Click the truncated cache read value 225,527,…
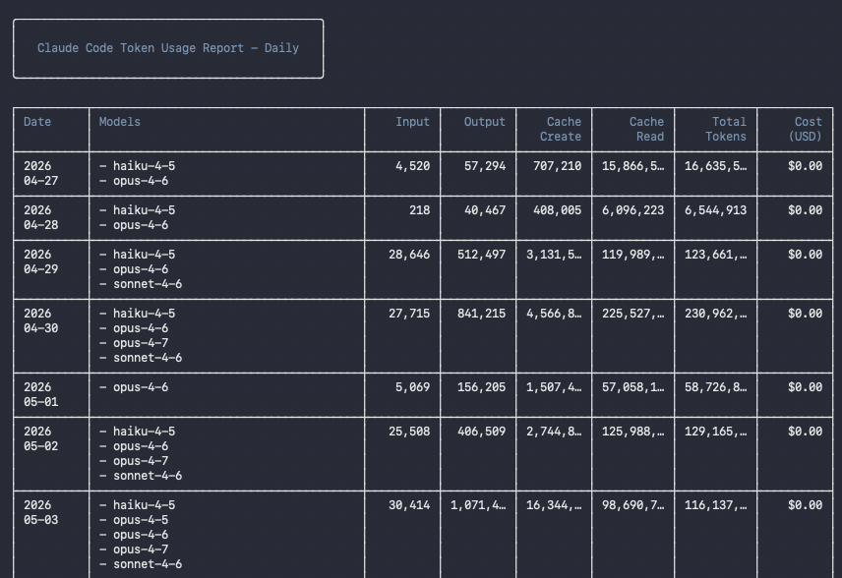Viewport: 842px width, 578px height. pyautogui.click(x=633, y=314)
